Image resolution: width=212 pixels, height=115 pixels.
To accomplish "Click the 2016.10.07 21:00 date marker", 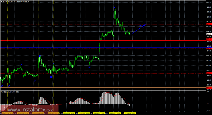I will point(99,113).
